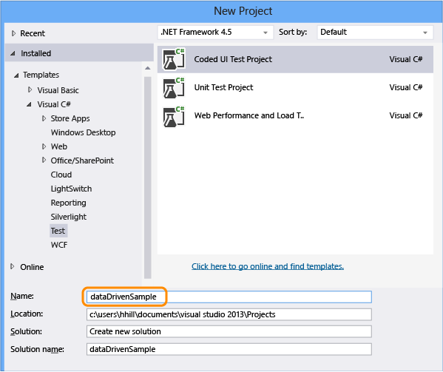Choose the Coded UI Test Project template

(295, 59)
